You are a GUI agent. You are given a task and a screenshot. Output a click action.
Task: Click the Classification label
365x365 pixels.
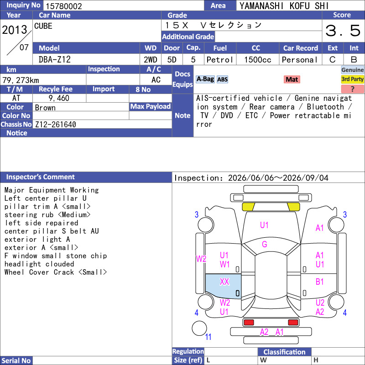tap(284, 352)
